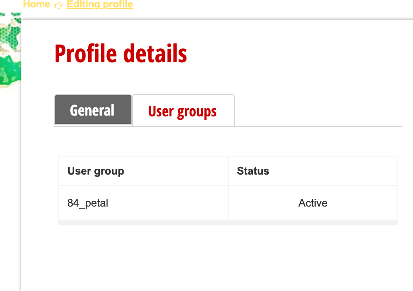Image resolution: width=413 pixels, height=291 pixels.
Task: Select the 84_petal user group entry
Action: pyautogui.click(x=87, y=203)
